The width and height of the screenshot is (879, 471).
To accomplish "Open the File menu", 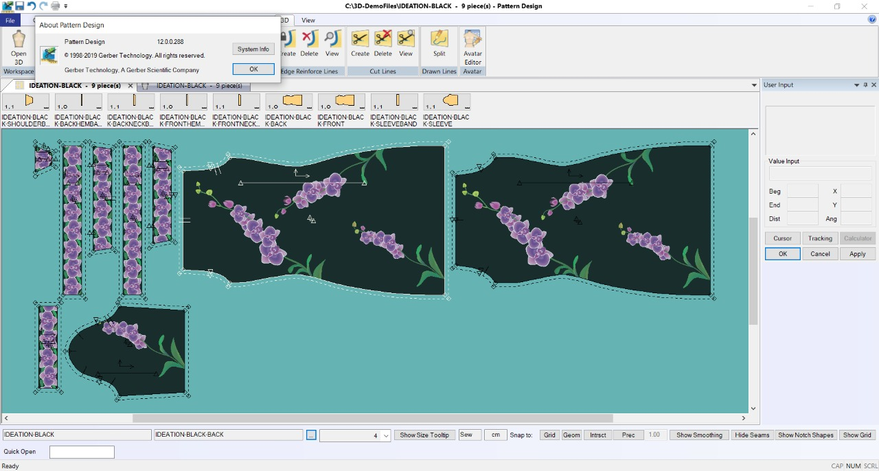I will (x=10, y=21).
